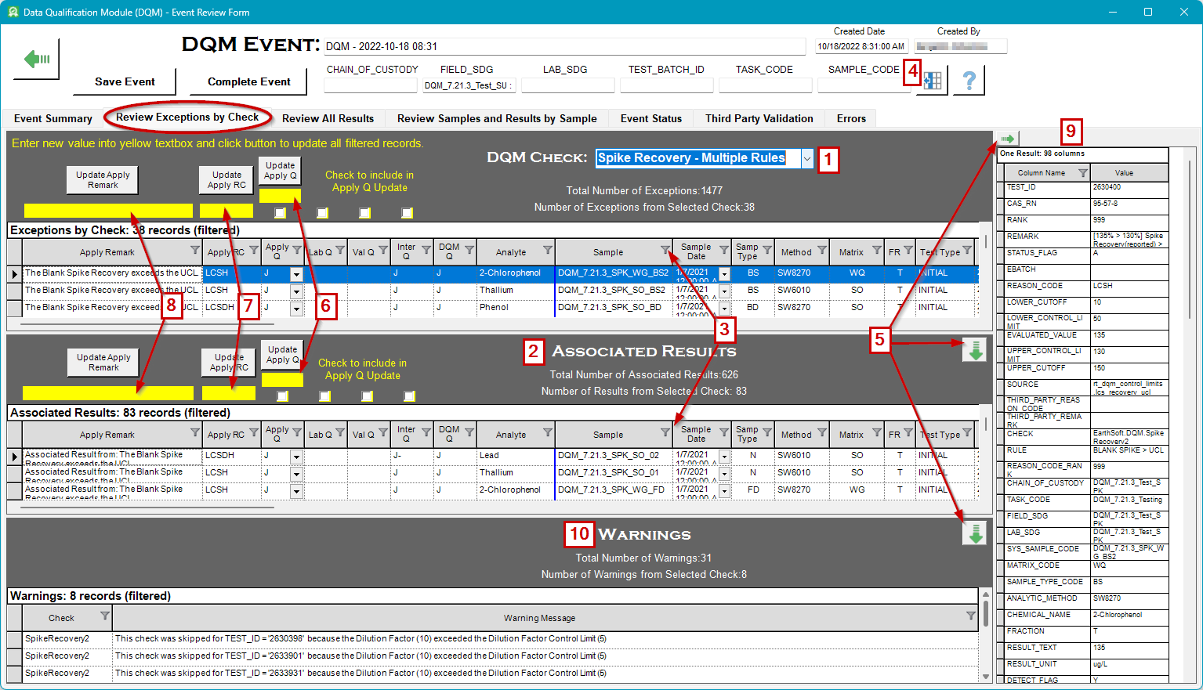Open Sample Date dropdown for Lead associated result

[x=724, y=457]
